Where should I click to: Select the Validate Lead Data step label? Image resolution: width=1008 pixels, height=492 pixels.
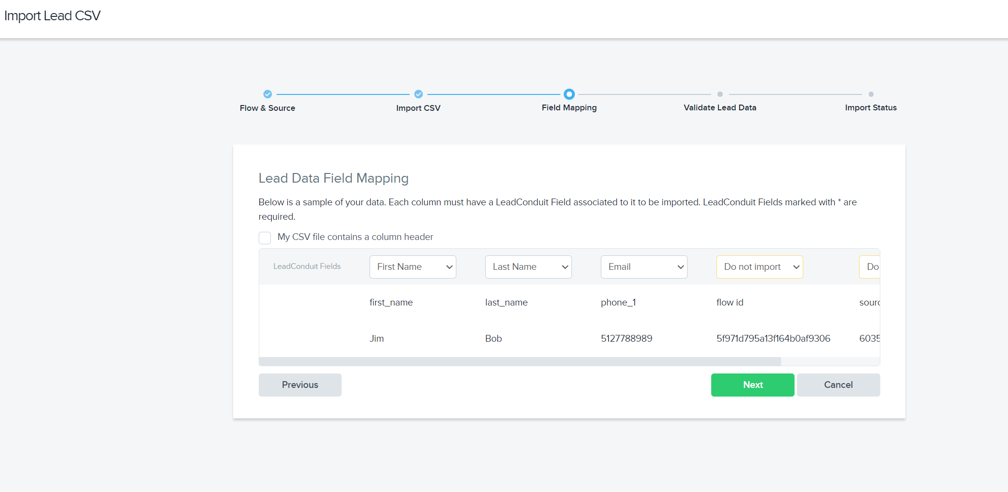coord(720,107)
